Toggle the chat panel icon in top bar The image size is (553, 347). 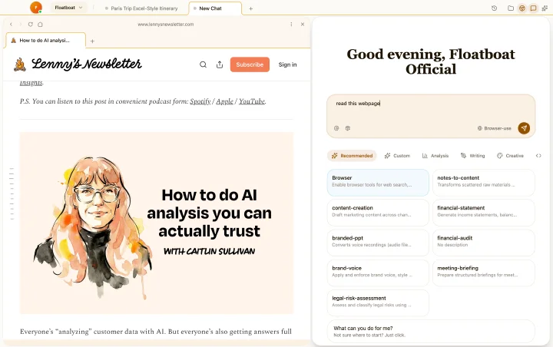[534, 8]
